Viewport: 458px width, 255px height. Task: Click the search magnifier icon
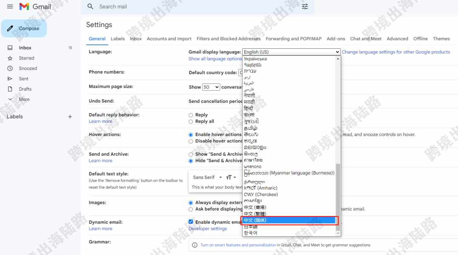point(90,6)
